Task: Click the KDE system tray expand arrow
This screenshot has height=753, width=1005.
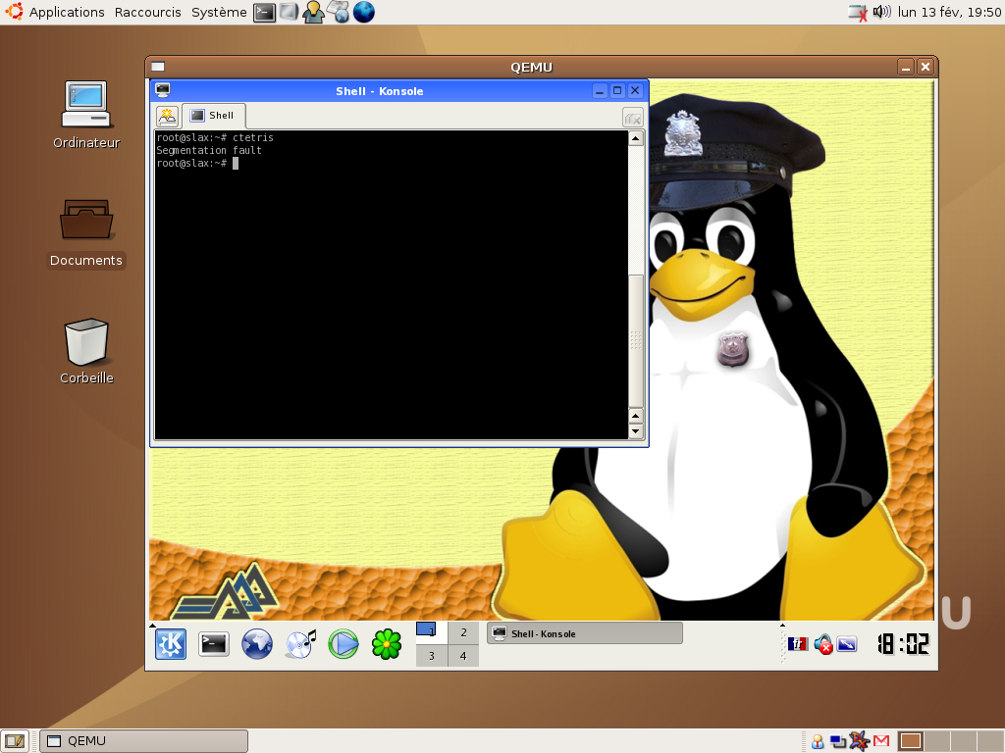Action: click(782, 625)
